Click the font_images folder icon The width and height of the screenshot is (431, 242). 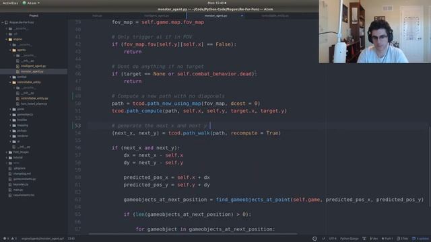(x=10, y=152)
